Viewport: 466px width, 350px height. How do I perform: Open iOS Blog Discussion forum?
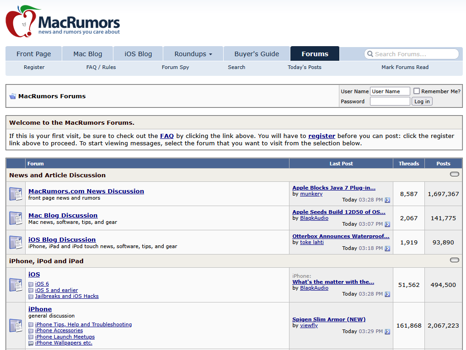62,239
